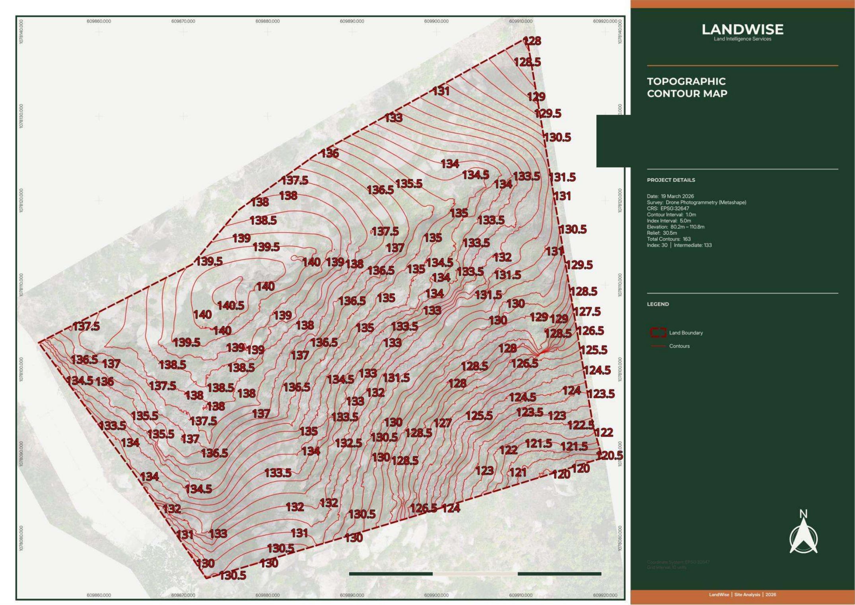Click the red Contours line legend symbol
Screen dimensions: 855x605
(658, 346)
